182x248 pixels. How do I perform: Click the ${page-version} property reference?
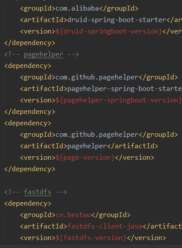point(85,158)
